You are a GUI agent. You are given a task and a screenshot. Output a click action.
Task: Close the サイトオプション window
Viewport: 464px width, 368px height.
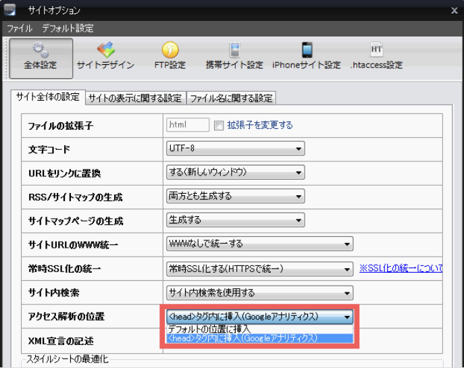pos(454,9)
